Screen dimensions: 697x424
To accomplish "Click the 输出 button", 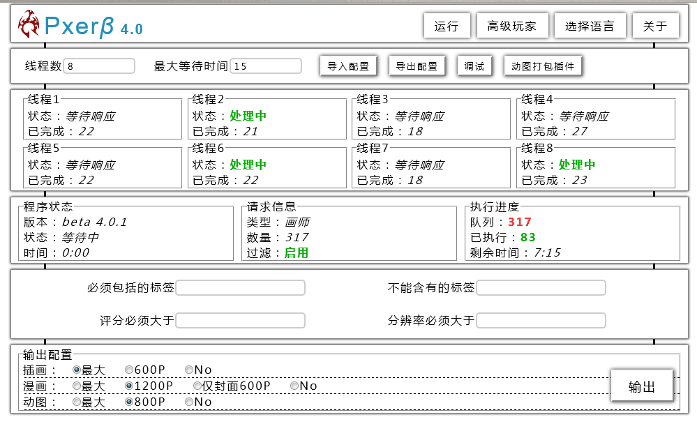I will point(641,387).
